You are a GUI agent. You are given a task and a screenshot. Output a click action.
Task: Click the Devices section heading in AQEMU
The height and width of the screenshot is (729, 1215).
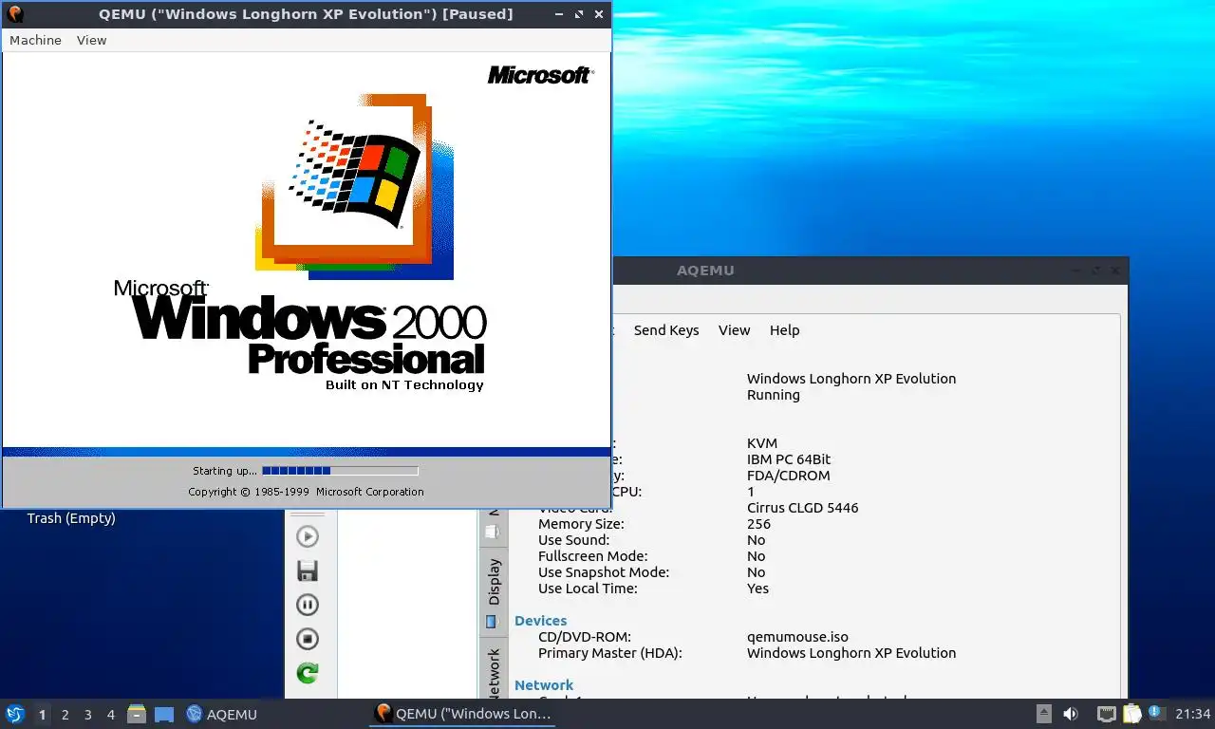click(540, 621)
